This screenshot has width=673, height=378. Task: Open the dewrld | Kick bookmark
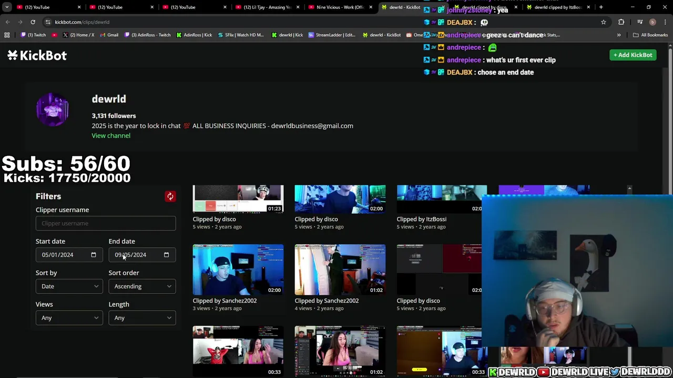click(x=287, y=35)
